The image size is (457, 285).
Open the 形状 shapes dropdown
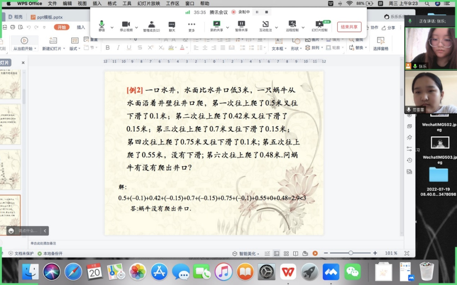pyautogui.click(x=296, y=44)
